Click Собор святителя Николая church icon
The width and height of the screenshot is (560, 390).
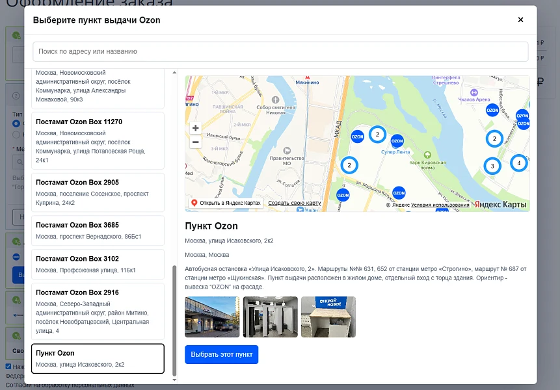275,100
